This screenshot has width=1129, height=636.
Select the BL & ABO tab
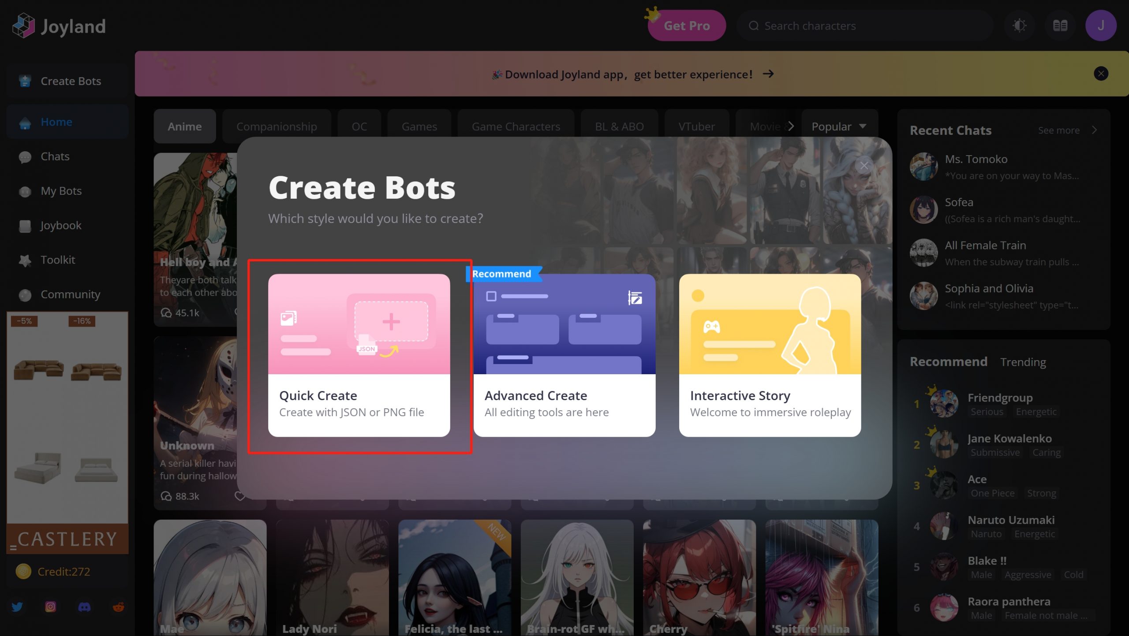click(x=619, y=126)
